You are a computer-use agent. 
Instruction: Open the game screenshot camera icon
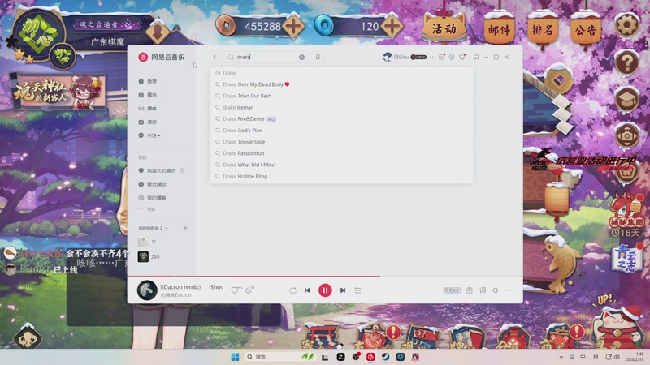pyautogui.click(x=627, y=135)
